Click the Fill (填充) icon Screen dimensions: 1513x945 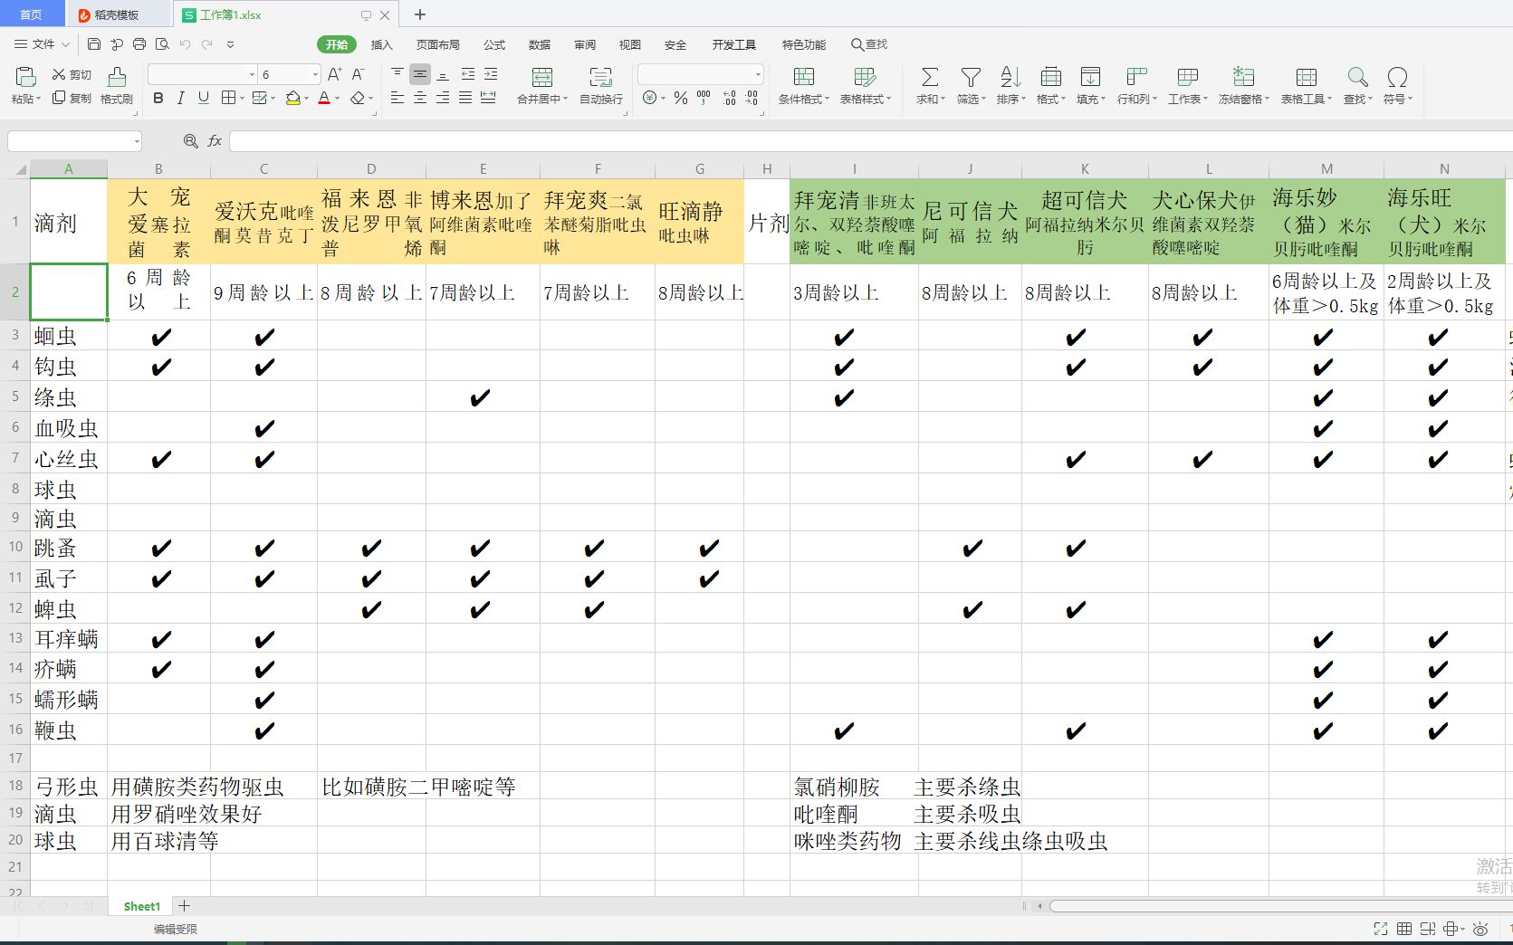pyautogui.click(x=1091, y=77)
